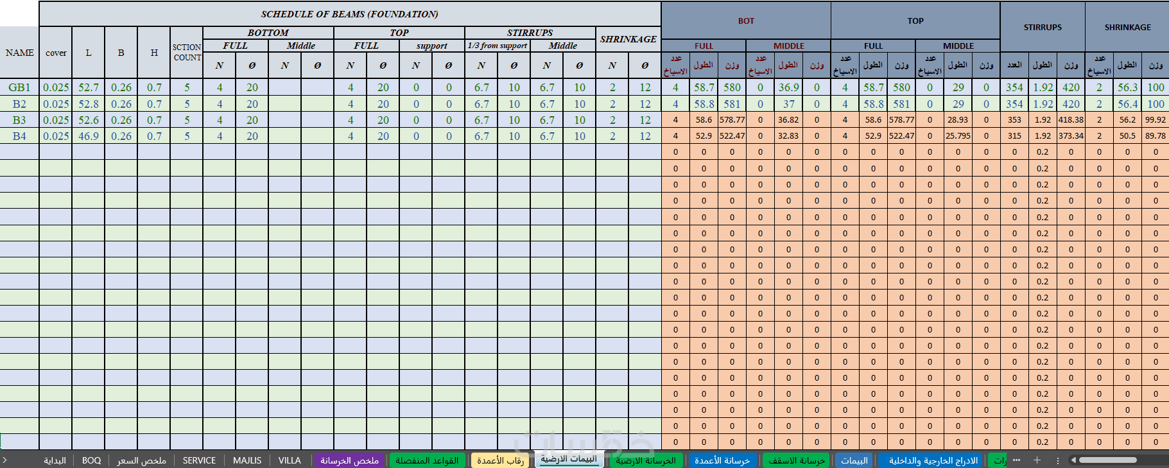The width and height of the screenshot is (1169, 468).
Task: Select the L value 52.7 cell
Action: click(x=89, y=87)
